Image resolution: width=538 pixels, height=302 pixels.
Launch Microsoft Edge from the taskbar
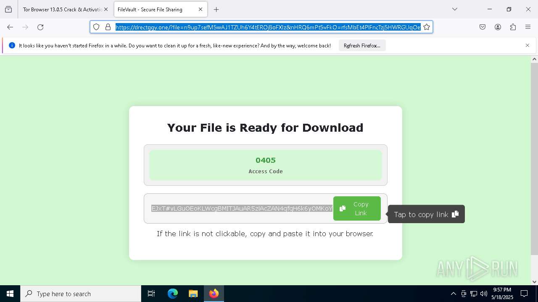(x=173, y=294)
